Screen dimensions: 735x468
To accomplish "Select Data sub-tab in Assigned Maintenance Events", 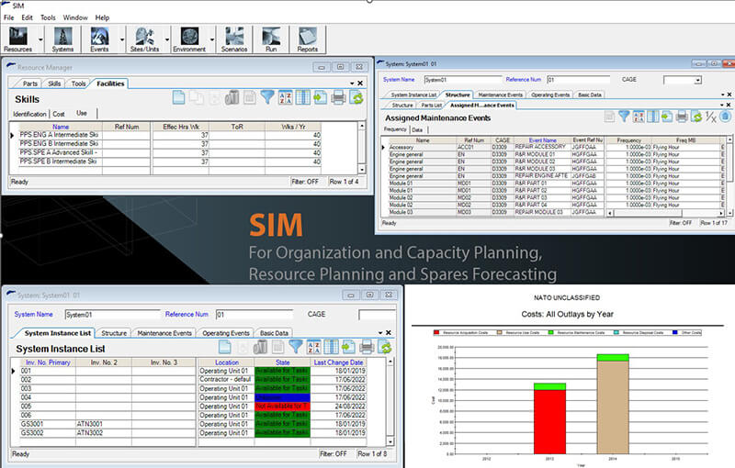I will 417,129.
